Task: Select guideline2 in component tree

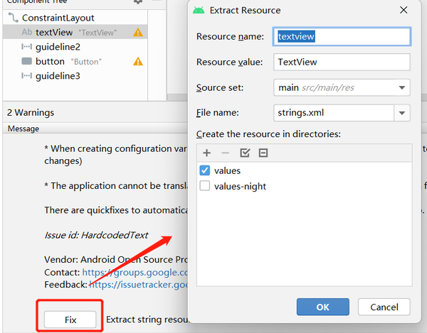Action: [x=58, y=47]
